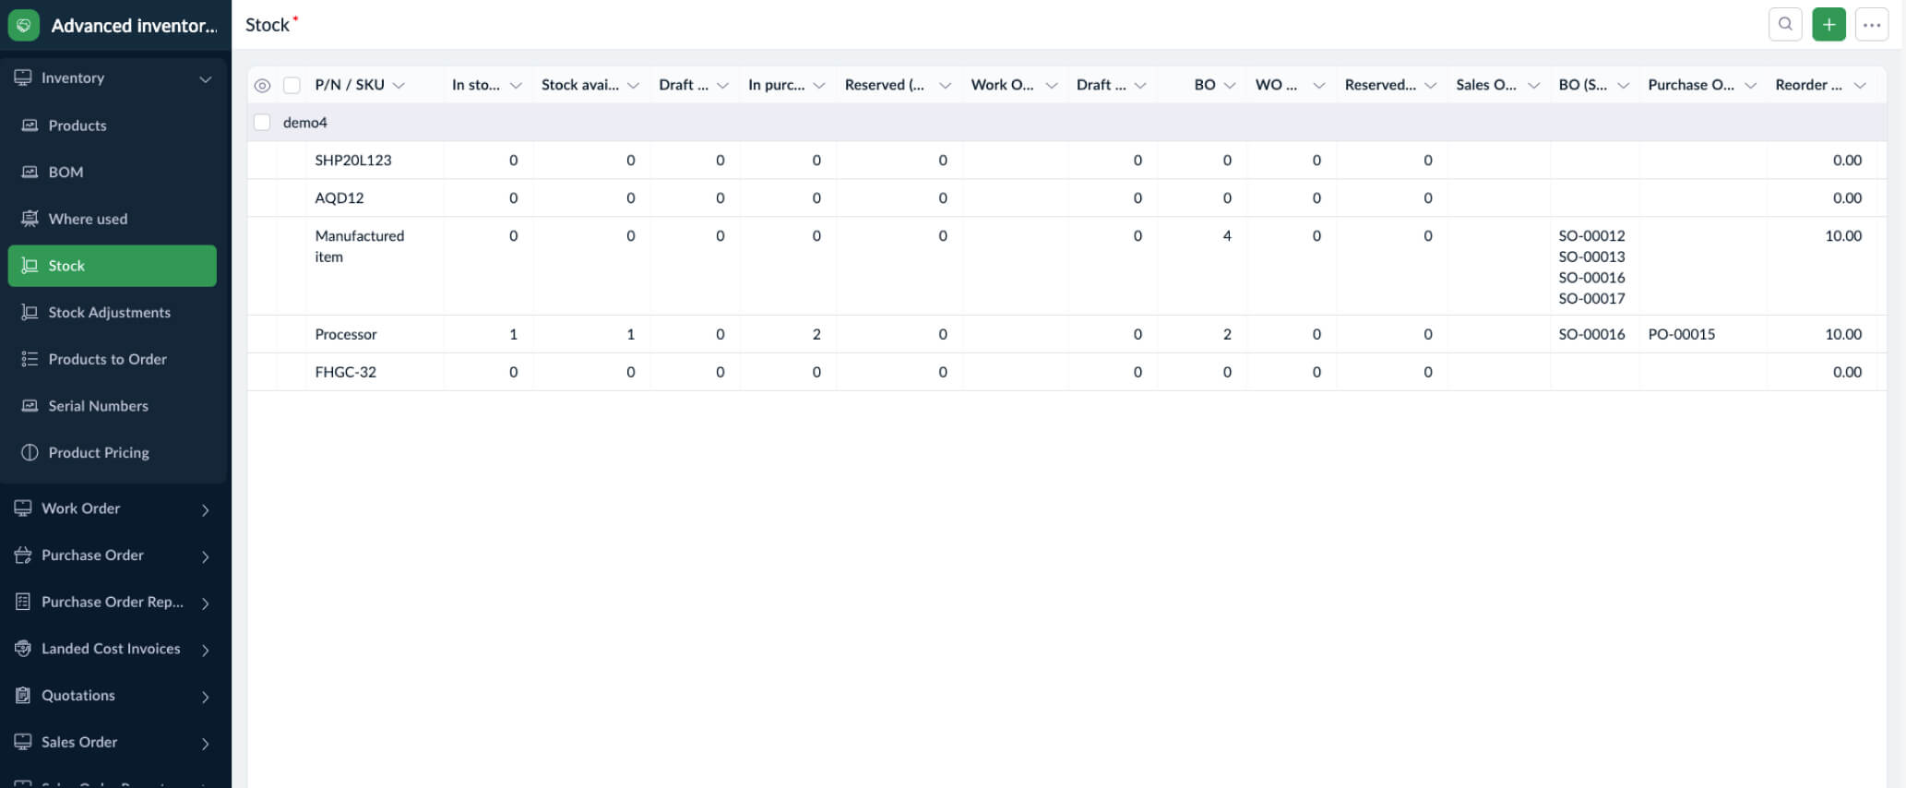Check the demo4 group checkbox
Image resolution: width=1906 pixels, height=788 pixels.
262,123
